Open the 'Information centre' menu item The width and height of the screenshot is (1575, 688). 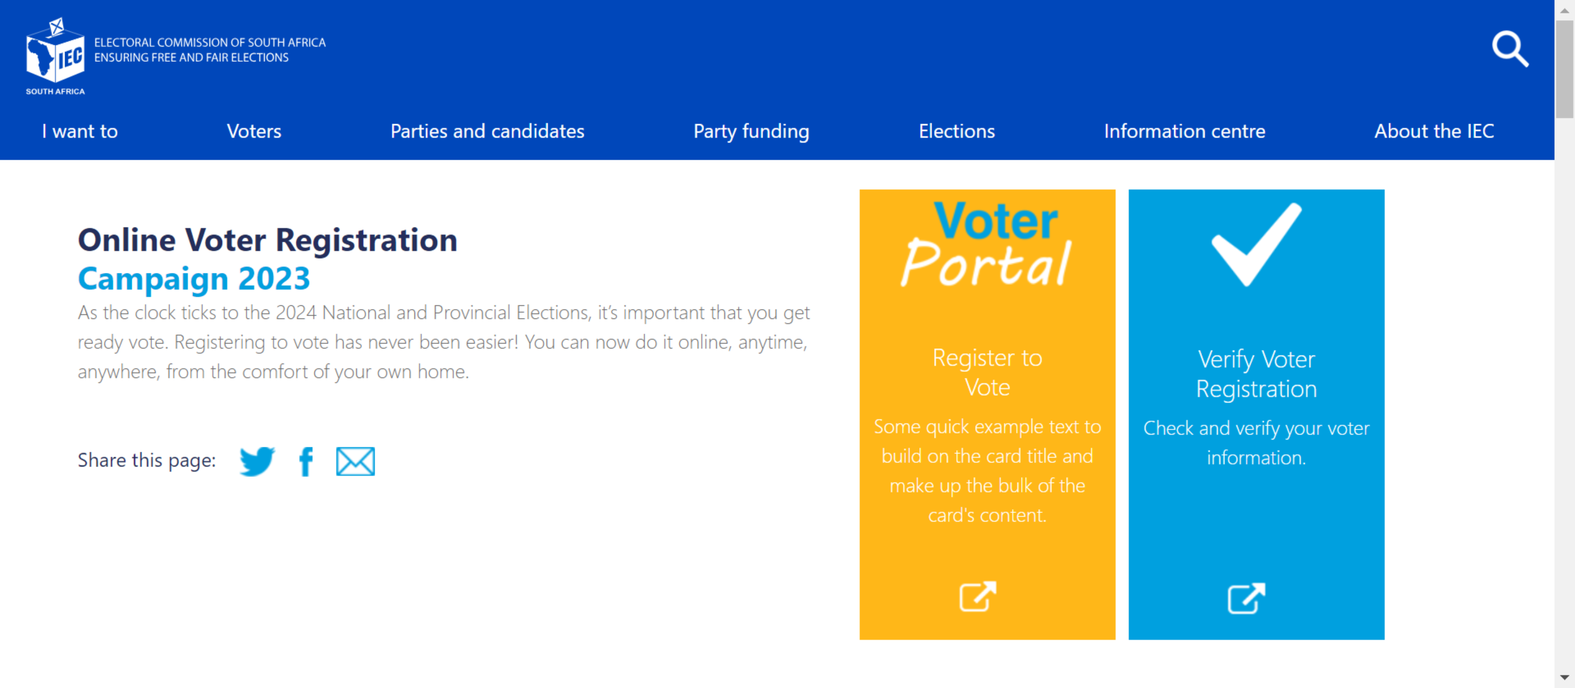point(1185,131)
